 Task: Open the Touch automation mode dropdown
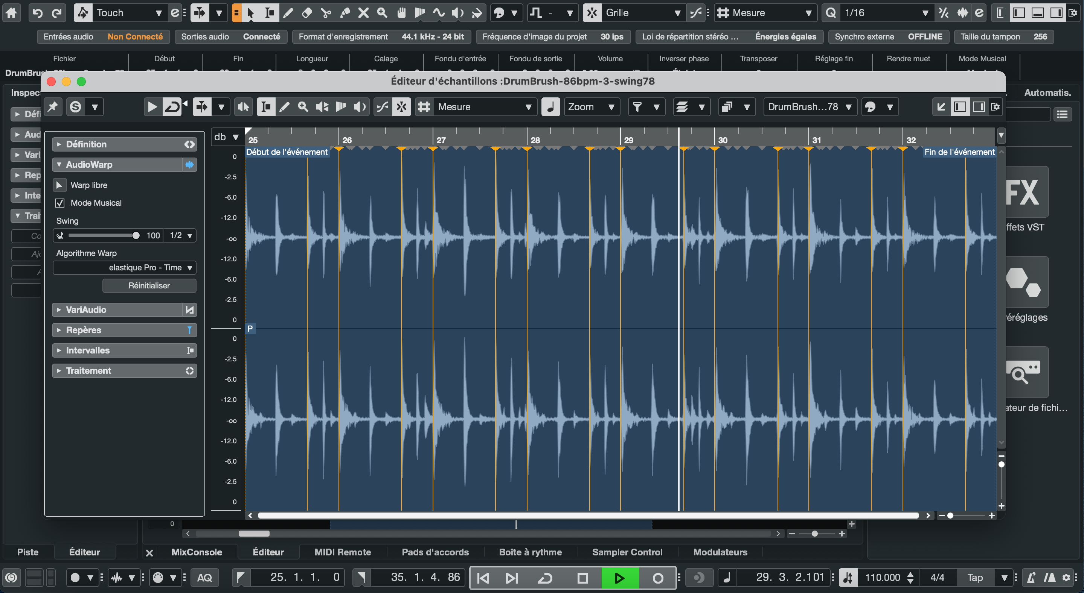pos(129,13)
